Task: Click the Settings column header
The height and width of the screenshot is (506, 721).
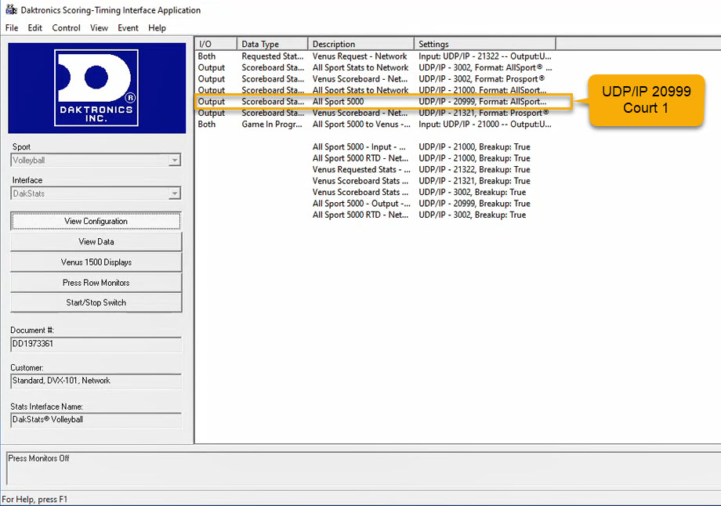Action: (x=484, y=45)
